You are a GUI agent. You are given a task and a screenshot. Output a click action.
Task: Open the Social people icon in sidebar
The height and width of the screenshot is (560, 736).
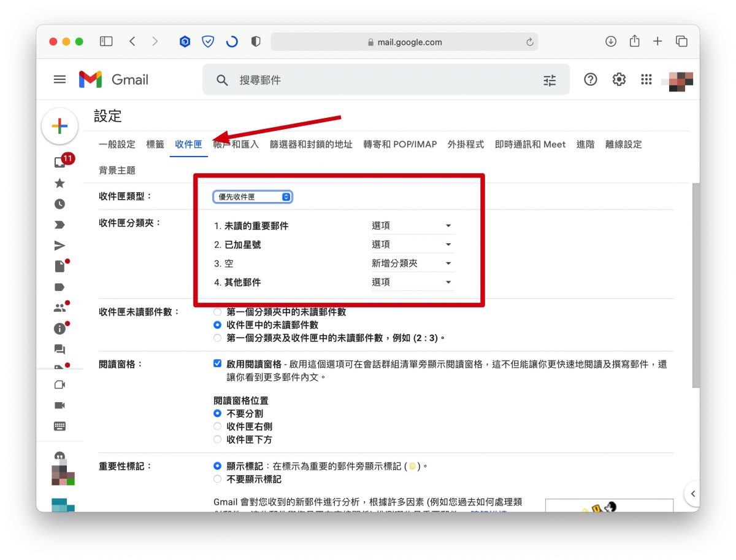pos(59,308)
